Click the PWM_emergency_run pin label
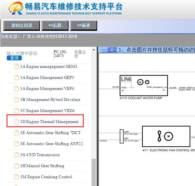Viewport: 195px width, 186px height. click(157, 87)
